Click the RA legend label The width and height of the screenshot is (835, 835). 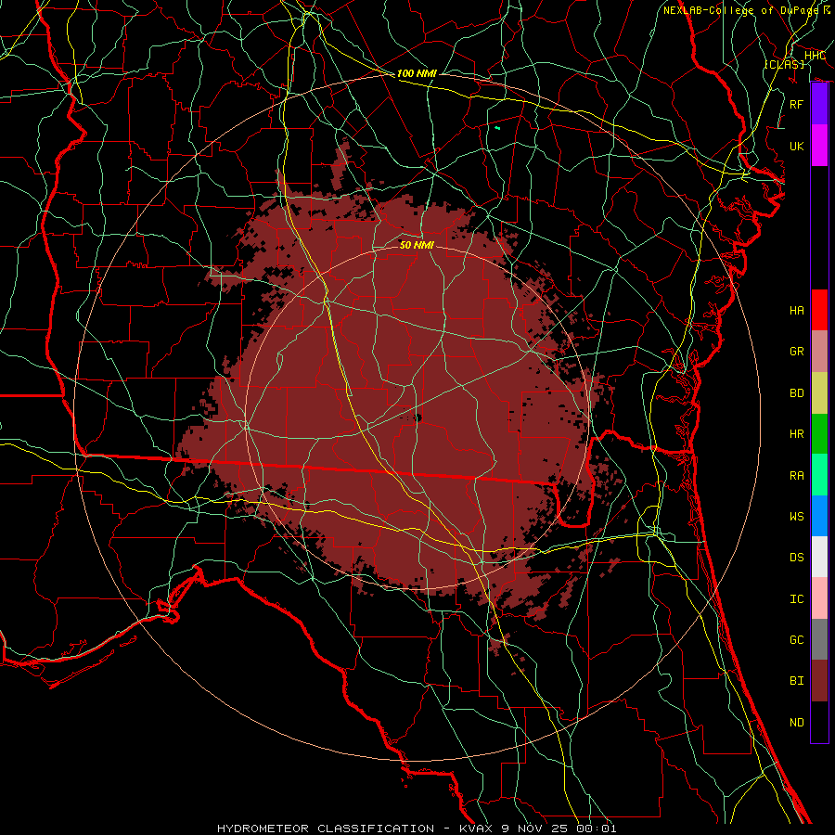click(797, 475)
